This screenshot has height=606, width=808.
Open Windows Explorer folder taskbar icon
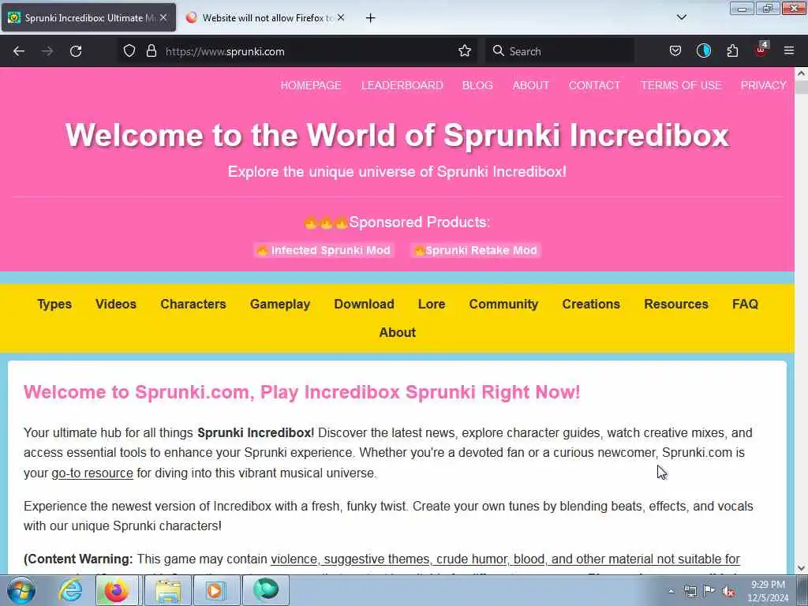point(168,590)
